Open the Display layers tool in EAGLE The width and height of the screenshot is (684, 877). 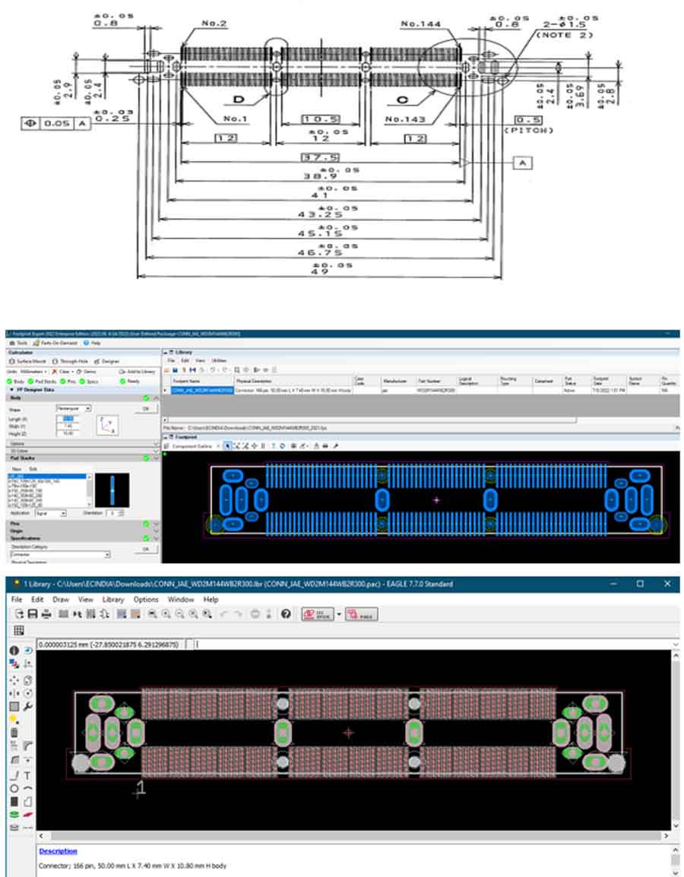[14, 664]
